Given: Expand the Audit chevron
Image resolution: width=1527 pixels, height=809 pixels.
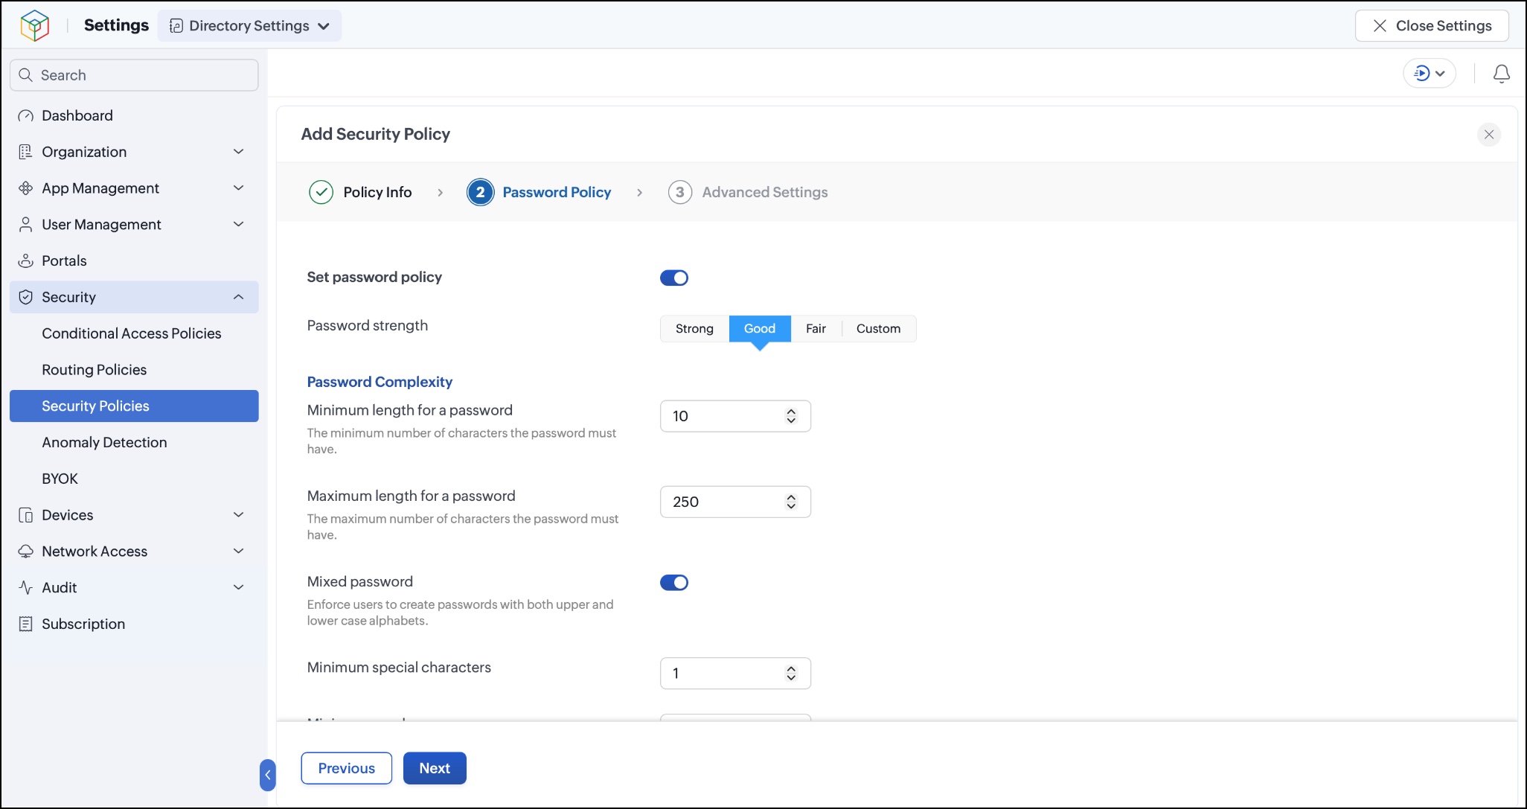Looking at the screenshot, I should (239, 588).
